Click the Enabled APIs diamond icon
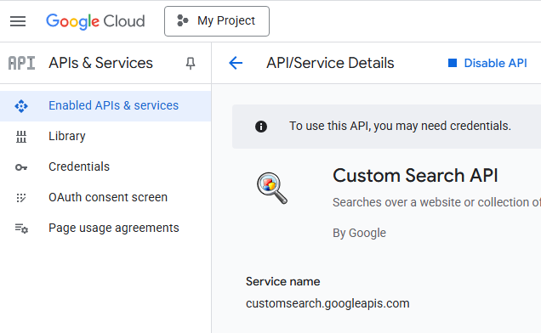This screenshot has height=333, width=541. point(21,106)
